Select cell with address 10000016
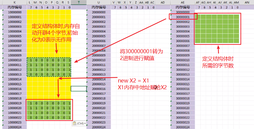Image resolution: width=254 pixels, height=129 pixels. coord(15,89)
